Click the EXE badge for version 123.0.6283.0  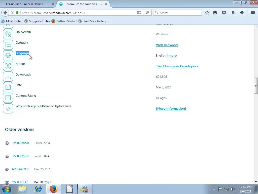pos(7,143)
